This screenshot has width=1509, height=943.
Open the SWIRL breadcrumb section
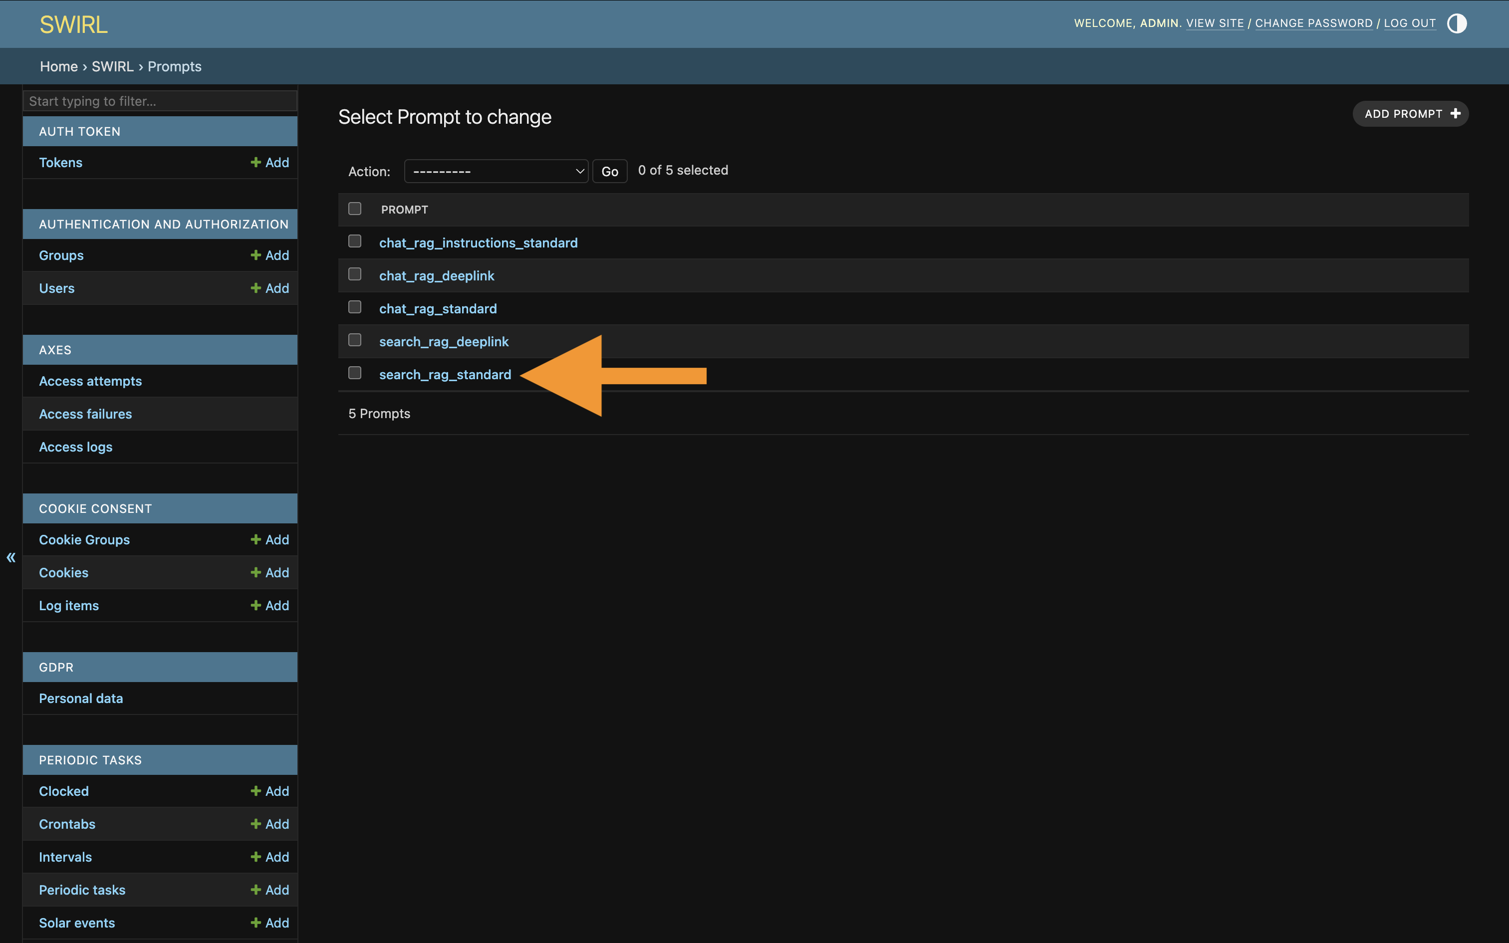(113, 66)
